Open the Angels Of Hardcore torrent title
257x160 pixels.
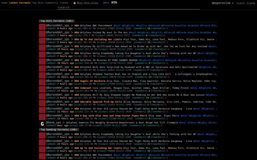tap(92, 81)
